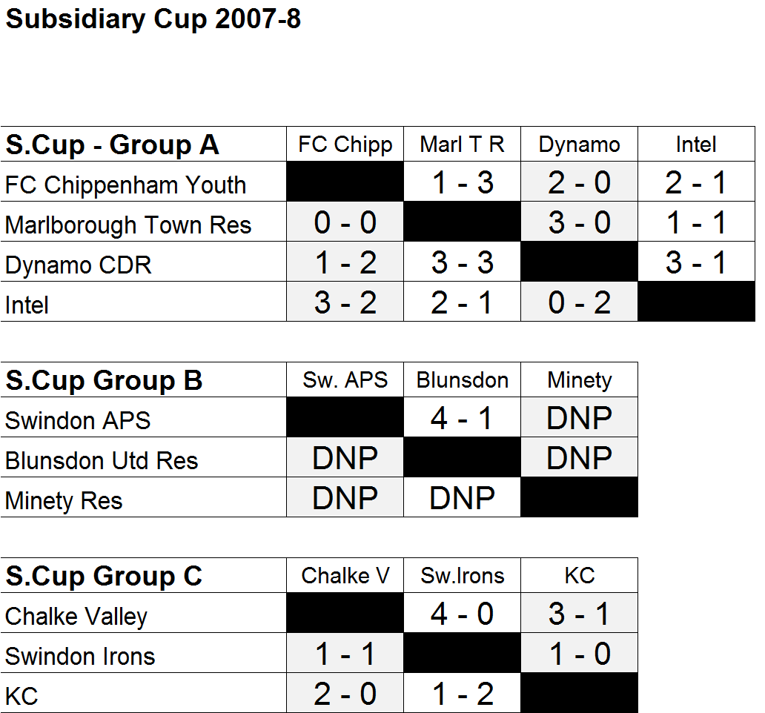Select the 'Minety' column header
The image size is (765, 713).
pos(579,380)
